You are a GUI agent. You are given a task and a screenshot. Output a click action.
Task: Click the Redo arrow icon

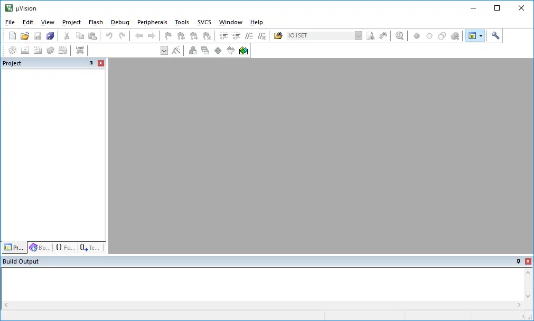[x=122, y=36]
